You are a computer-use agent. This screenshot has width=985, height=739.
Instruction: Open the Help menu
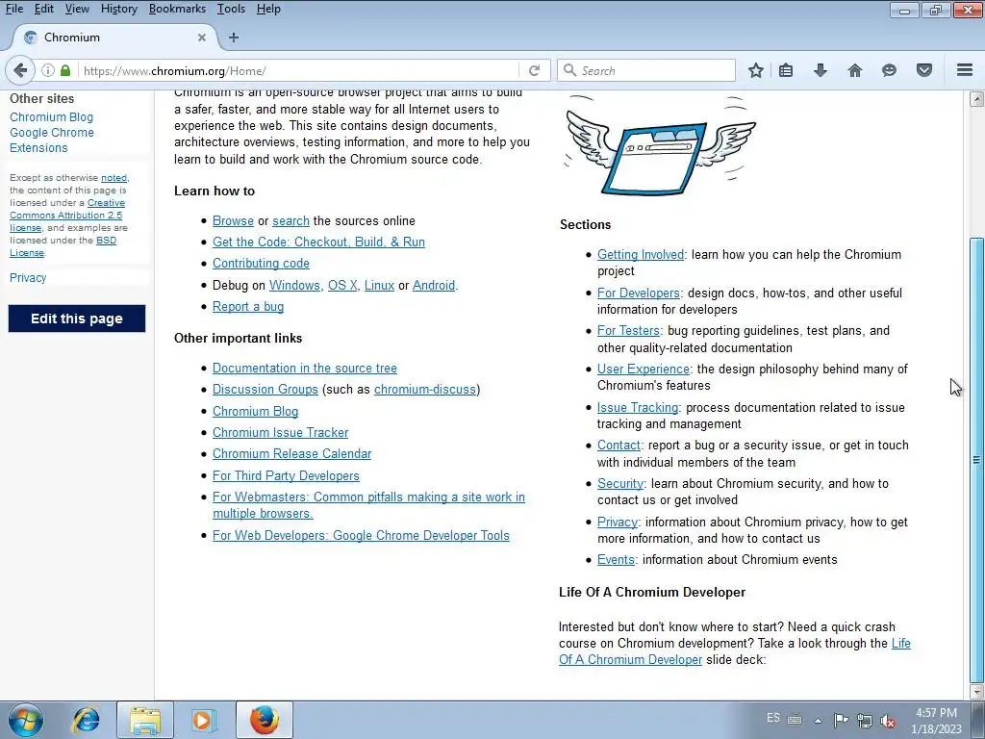click(x=268, y=9)
